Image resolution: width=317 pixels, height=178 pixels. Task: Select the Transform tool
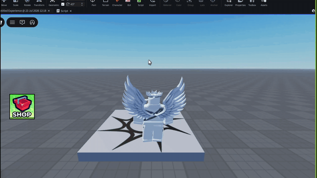(39, 3)
